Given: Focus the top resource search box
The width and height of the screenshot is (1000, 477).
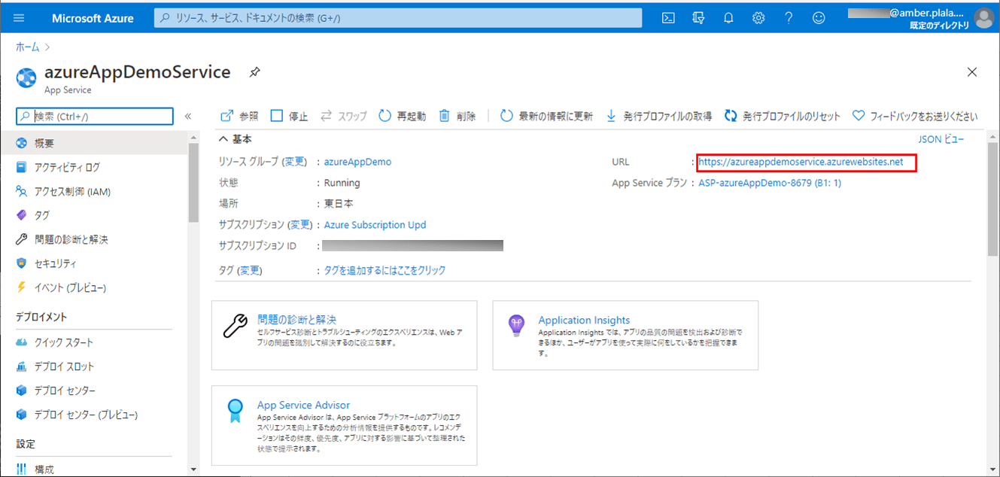Looking at the screenshot, I should point(399,18).
